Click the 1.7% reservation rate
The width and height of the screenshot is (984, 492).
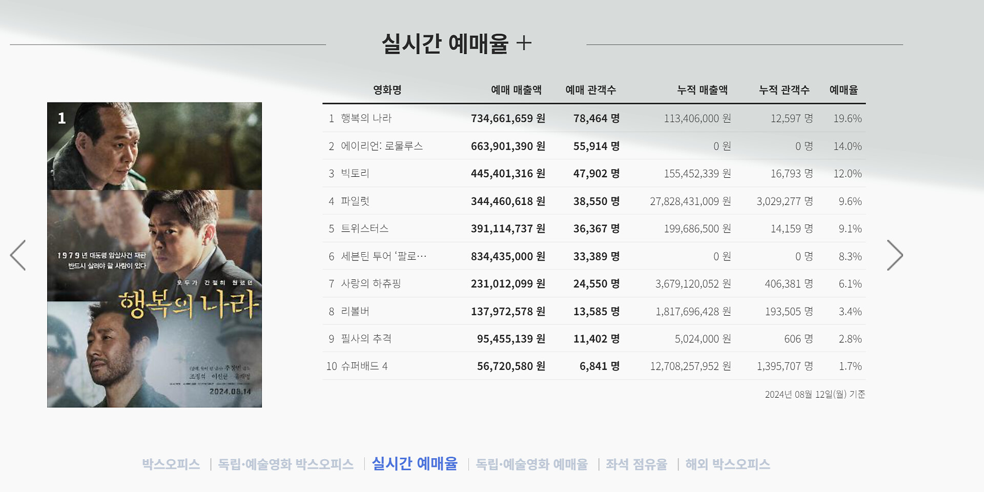(x=850, y=366)
